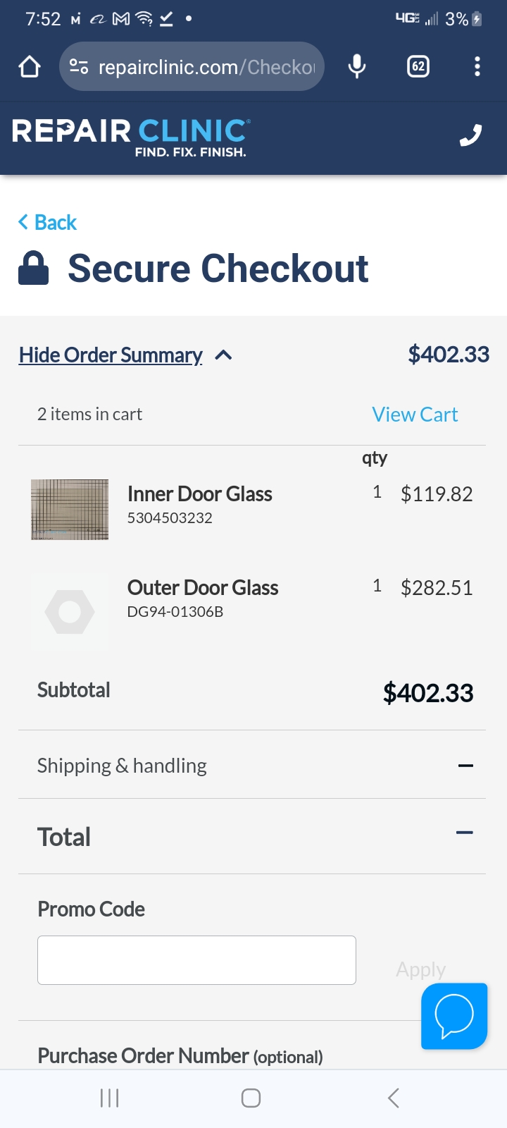This screenshot has height=1128, width=507.
Task: Go back using the Back link
Action: pos(47,223)
